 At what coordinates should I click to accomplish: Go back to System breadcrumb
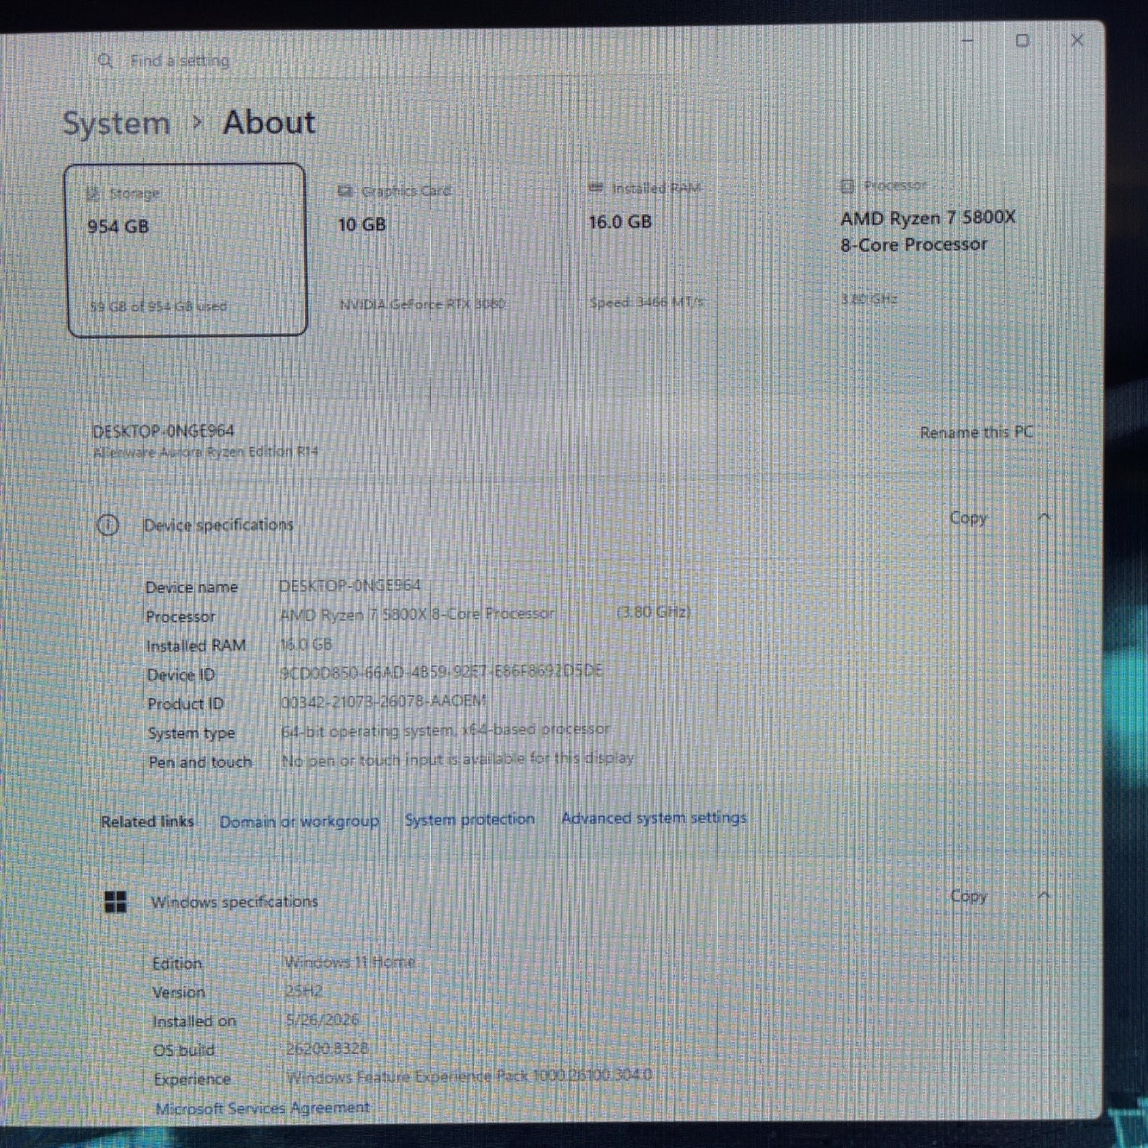tap(116, 123)
